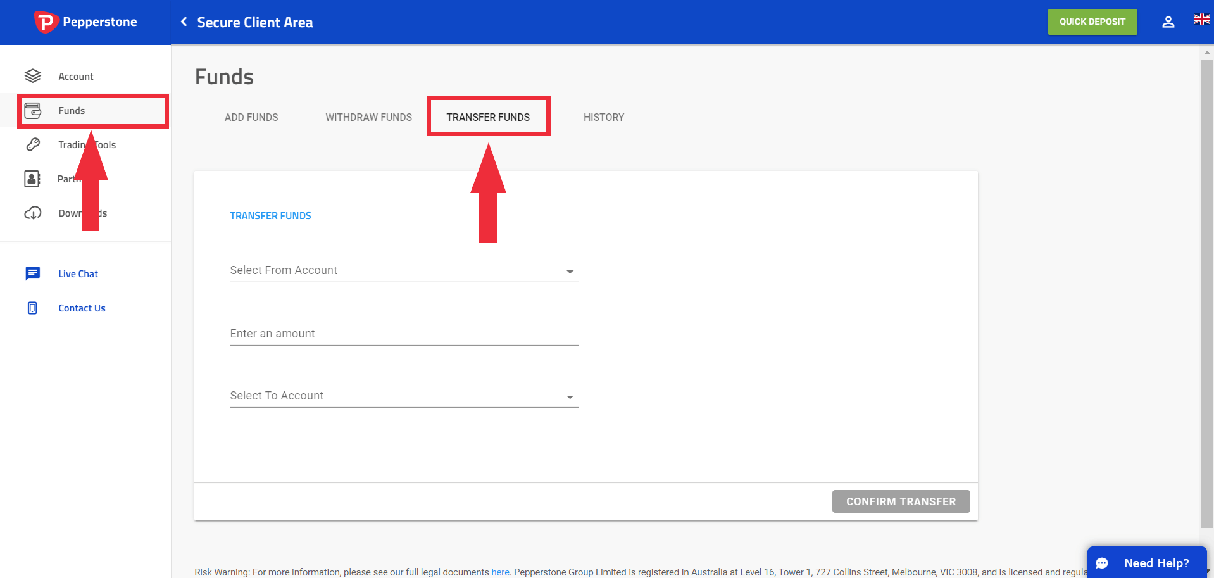Click the Pepperstone logo icon
The image size is (1214, 578).
[x=46, y=22]
